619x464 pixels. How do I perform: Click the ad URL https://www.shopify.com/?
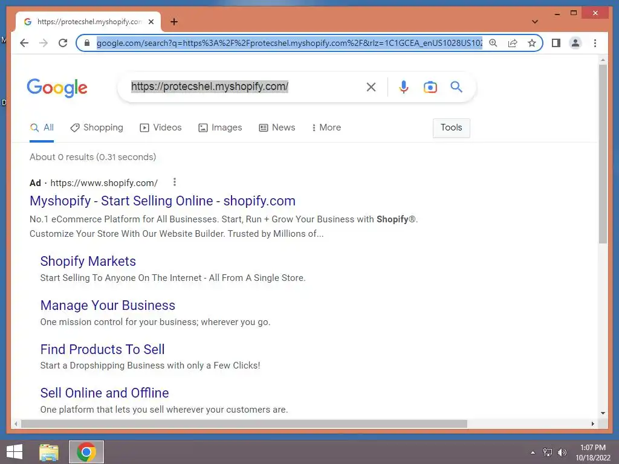point(104,183)
